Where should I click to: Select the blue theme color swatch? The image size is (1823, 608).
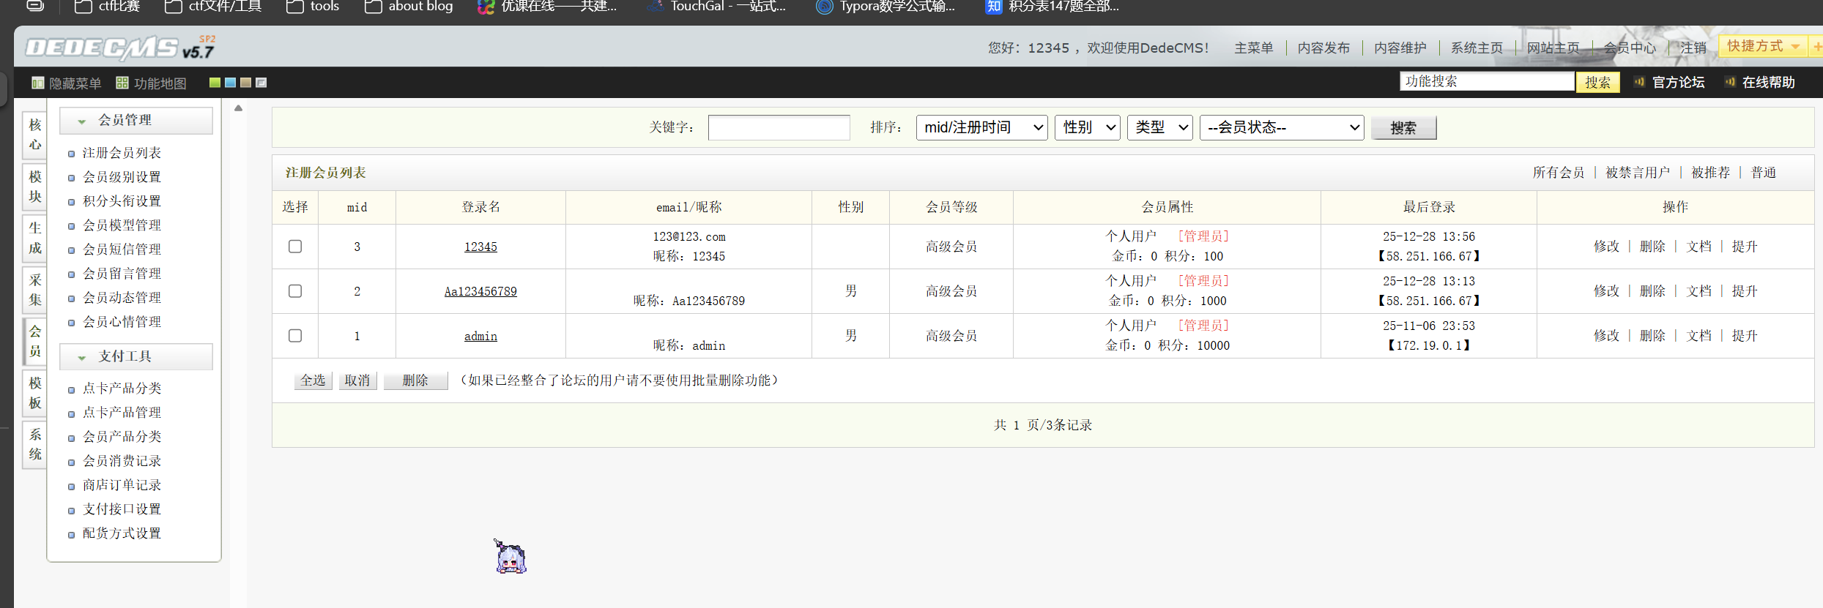pyautogui.click(x=230, y=83)
